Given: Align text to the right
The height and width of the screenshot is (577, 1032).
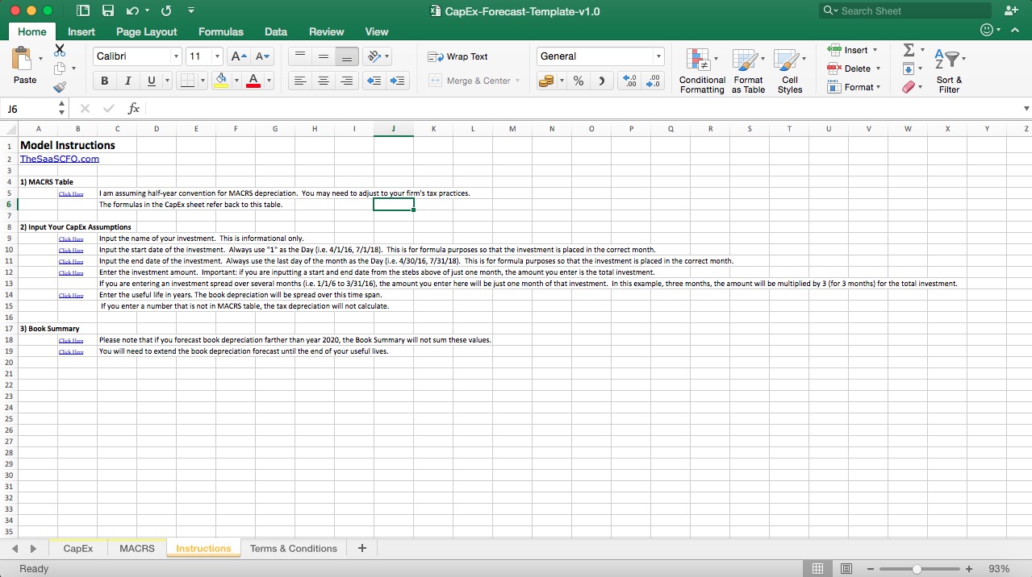Looking at the screenshot, I should (347, 81).
